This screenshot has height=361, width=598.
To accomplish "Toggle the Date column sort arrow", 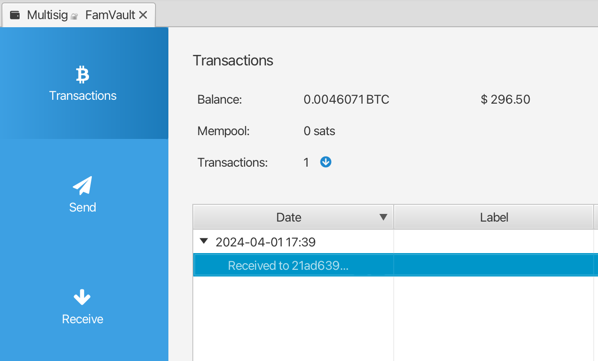I will pos(383,217).
